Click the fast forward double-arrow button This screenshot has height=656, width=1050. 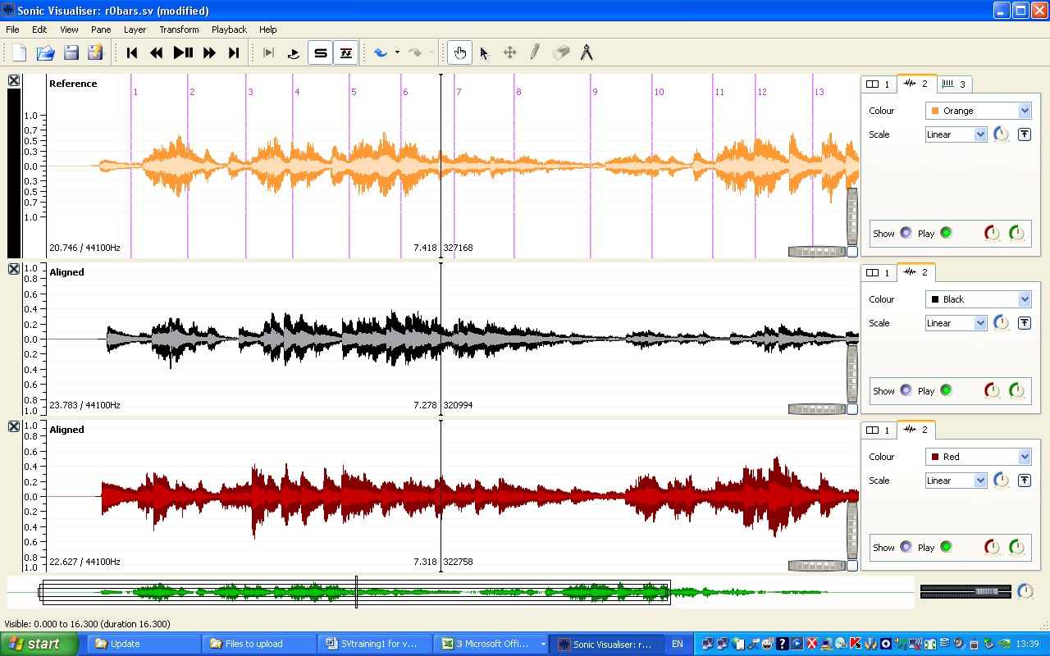pyautogui.click(x=209, y=52)
